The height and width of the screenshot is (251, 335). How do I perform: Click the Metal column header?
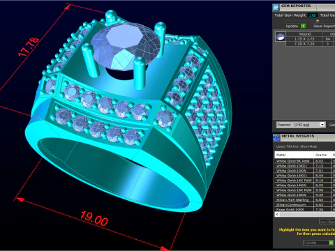[x=294, y=155]
